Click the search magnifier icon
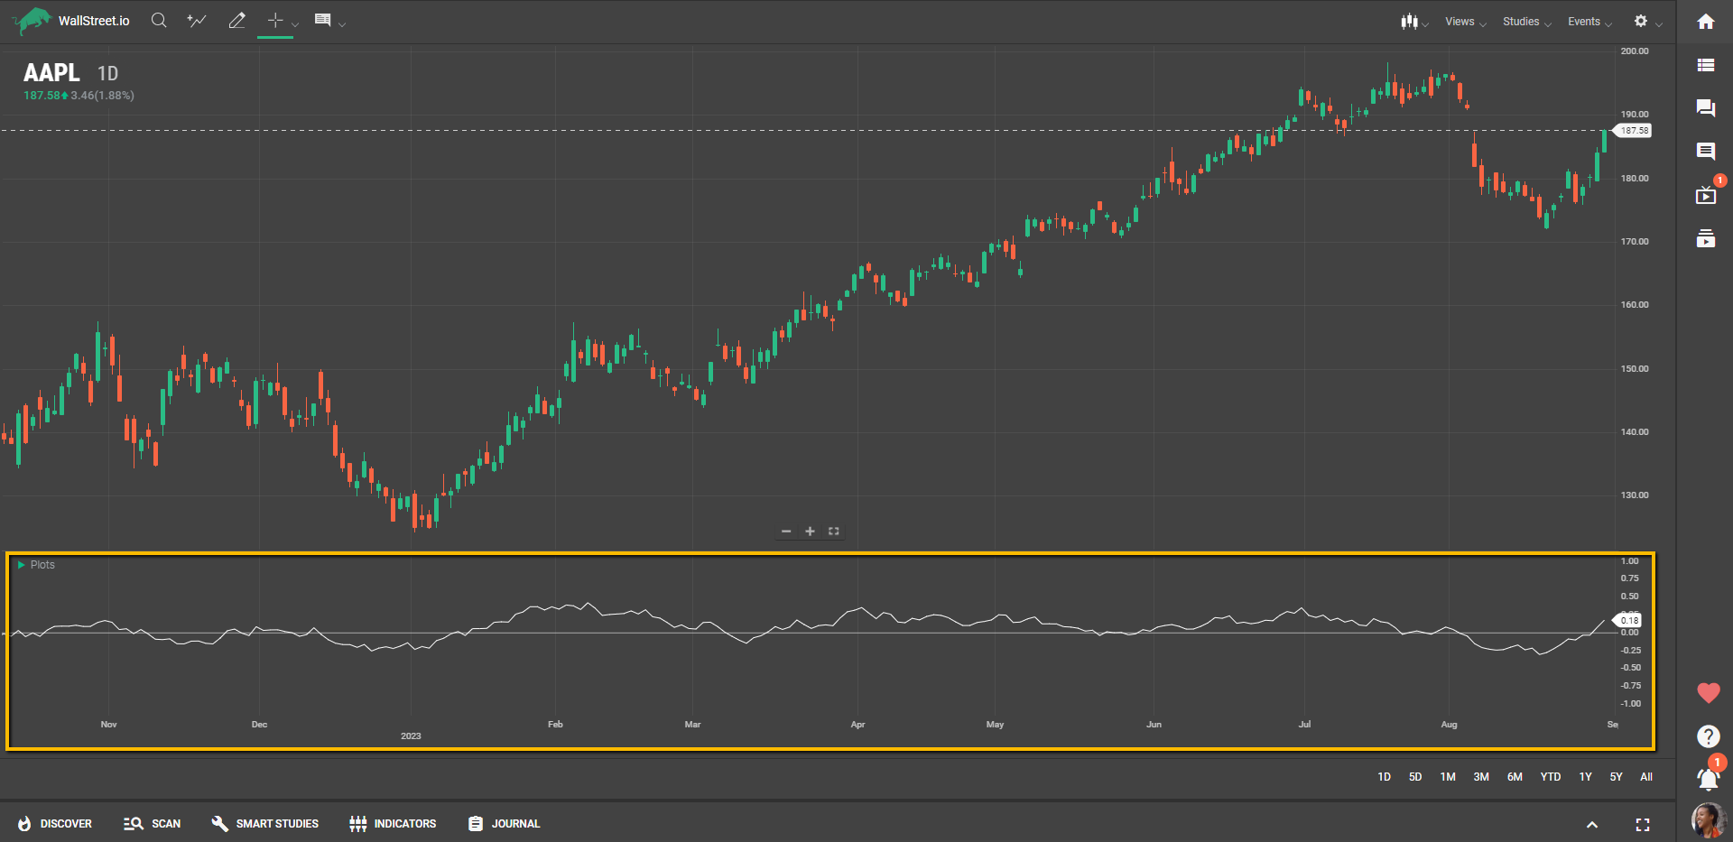 [159, 21]
